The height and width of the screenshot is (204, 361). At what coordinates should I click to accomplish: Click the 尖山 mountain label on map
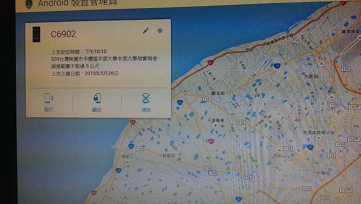[x=321, y=58]
